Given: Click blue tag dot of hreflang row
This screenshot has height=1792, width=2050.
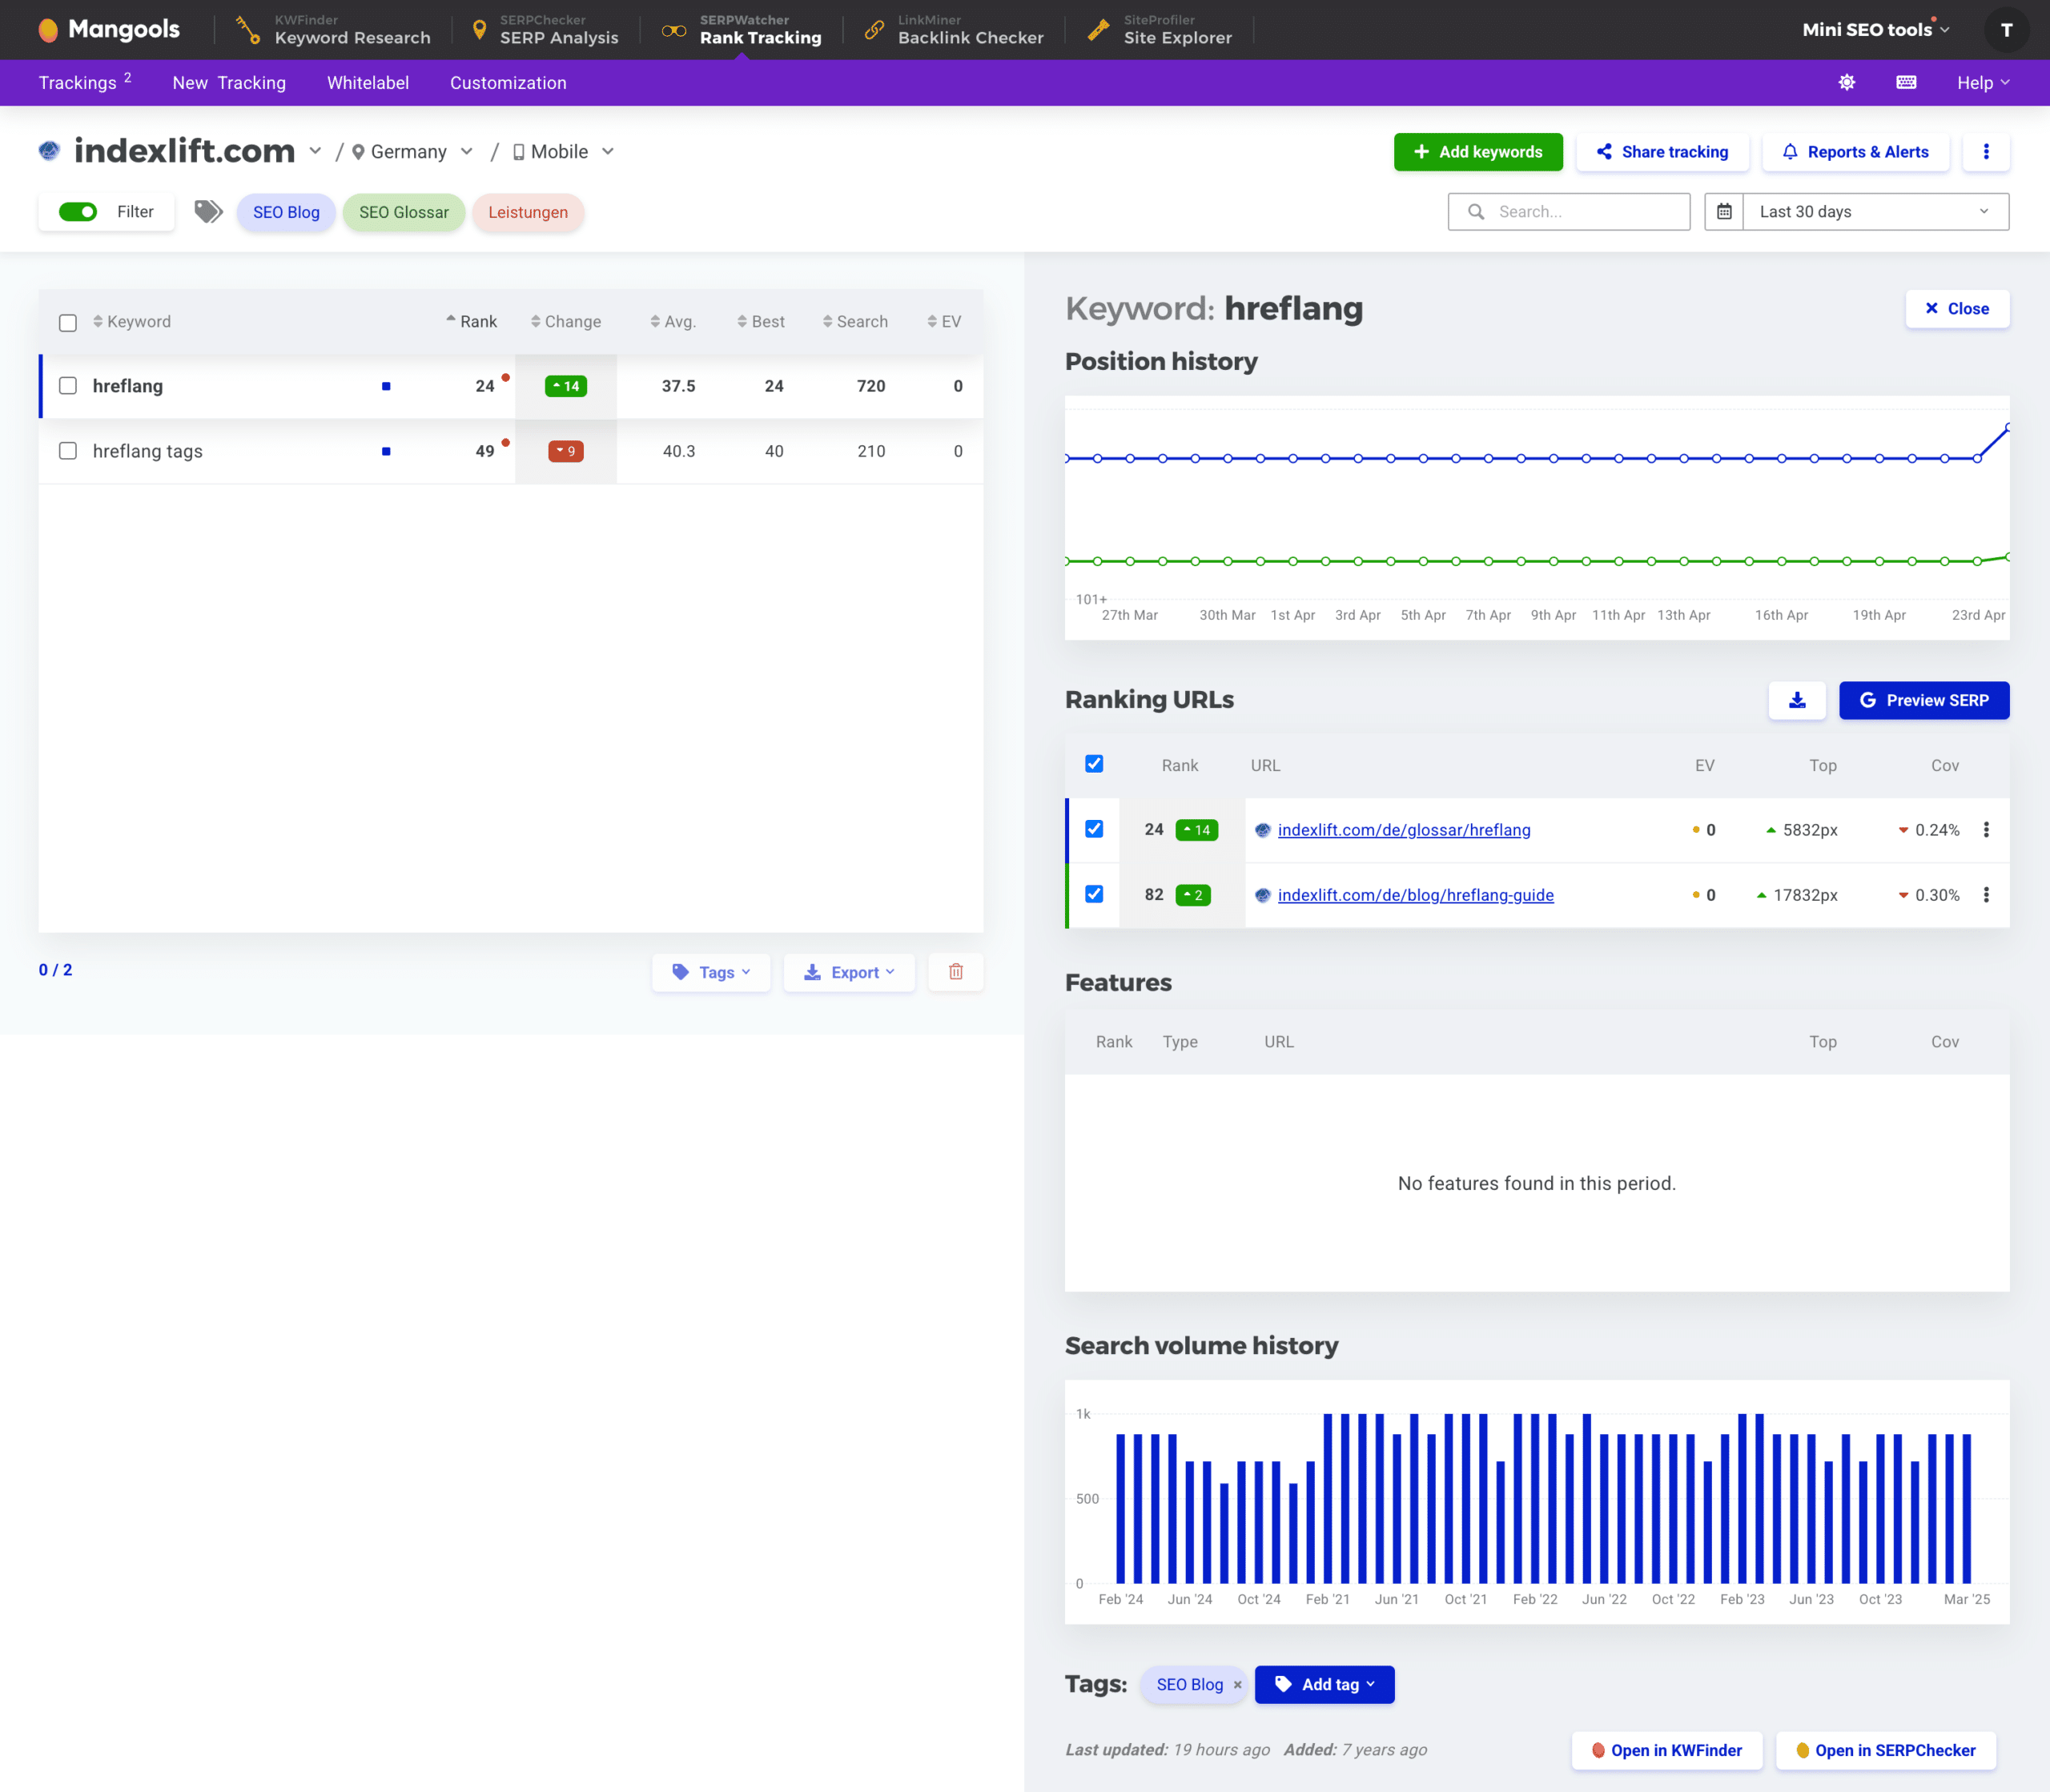Looking at the screenshot, I should (x=386, y=386).
